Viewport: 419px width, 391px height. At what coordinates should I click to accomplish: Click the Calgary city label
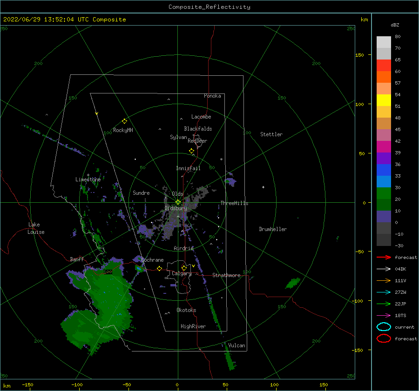pos(182,273)
